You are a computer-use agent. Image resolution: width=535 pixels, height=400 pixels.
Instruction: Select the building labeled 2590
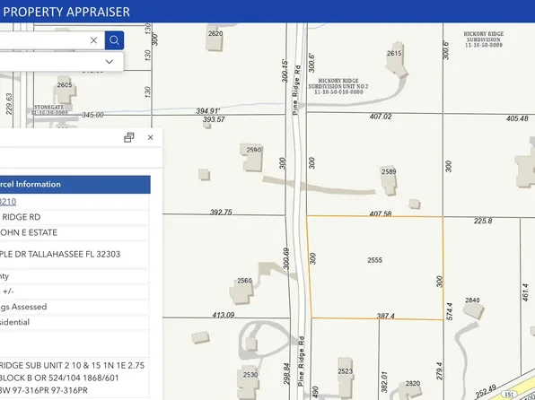[252, 158]
